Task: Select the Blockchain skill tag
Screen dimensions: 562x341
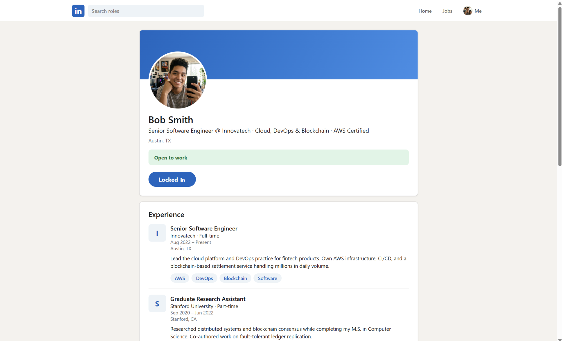Action: [x=235, y=278]
